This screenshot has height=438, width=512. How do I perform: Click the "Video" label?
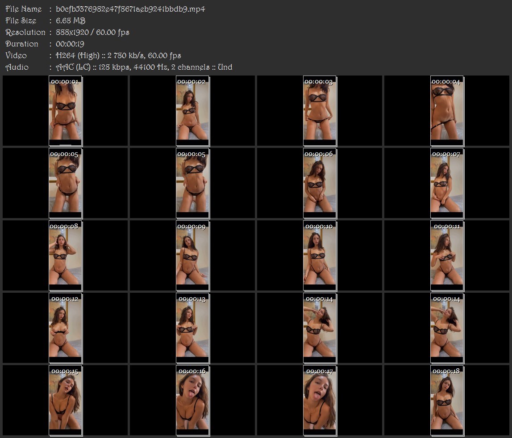pyautogui.click(x=16, y=55)
